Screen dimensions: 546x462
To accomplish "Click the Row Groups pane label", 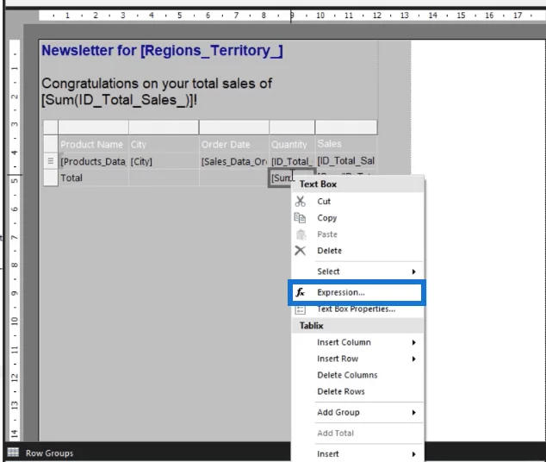I will pyautogui.click(x=49, y=453).
